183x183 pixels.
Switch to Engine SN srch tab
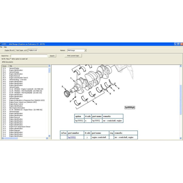[x=9, y=50]
